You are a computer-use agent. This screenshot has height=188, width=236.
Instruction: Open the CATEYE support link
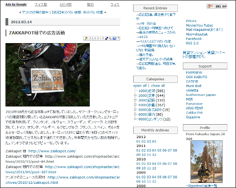(192, 82)
